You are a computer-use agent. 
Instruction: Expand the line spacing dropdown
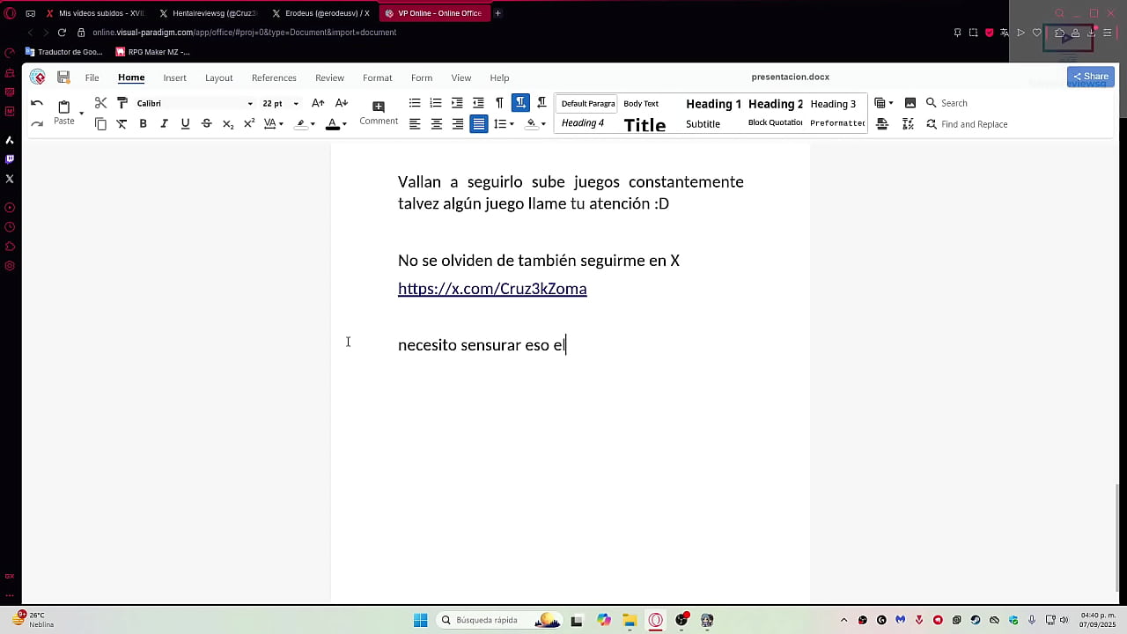(512, 124)
